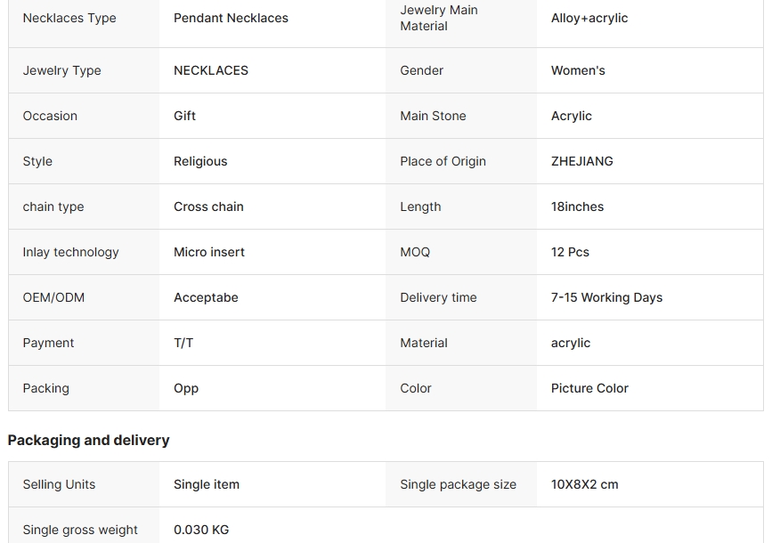Select the 12 Pcs MOQ value
The height and width of the screenshot is (543, 772).
pyautogui.click(x=570, y=252)
